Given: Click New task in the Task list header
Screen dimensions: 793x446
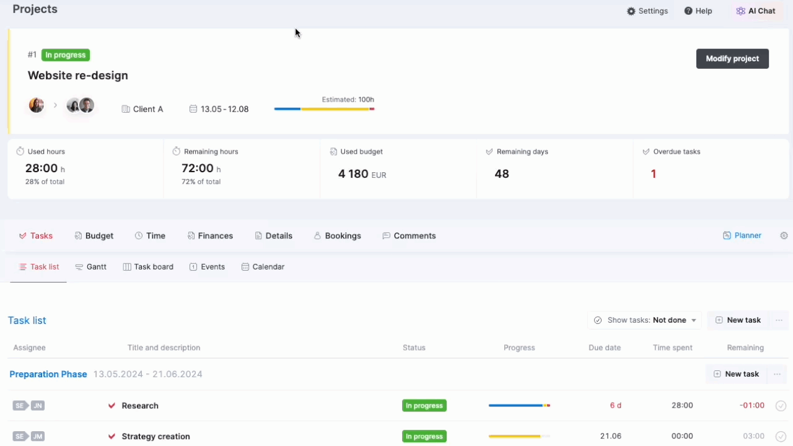Looking at the screenshot, I should pos(738,320).
